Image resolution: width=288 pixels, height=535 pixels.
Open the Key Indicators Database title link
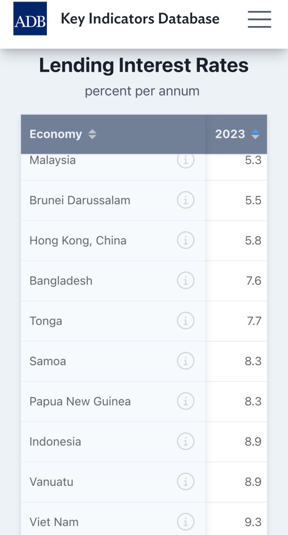[x=140, y=18]
